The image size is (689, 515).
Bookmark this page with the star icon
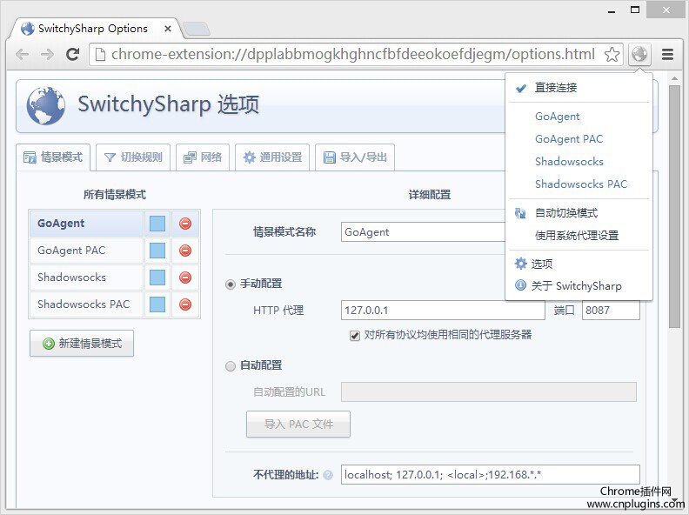612,55
